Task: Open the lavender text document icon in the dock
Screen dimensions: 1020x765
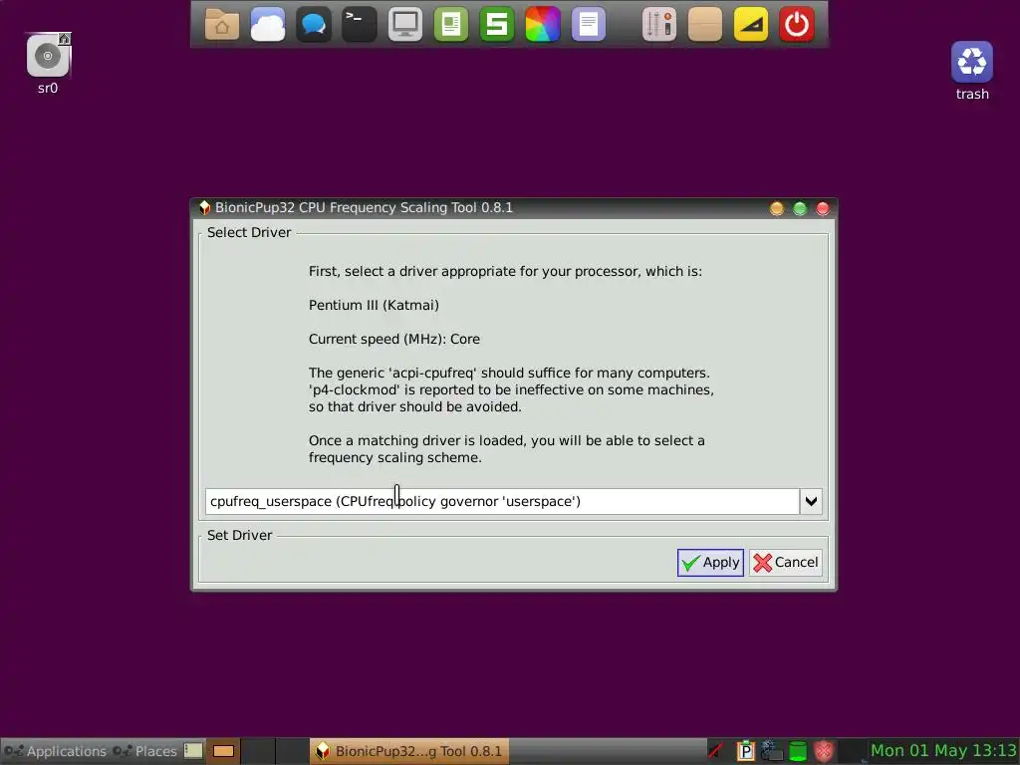Action: tap(588, 25)
